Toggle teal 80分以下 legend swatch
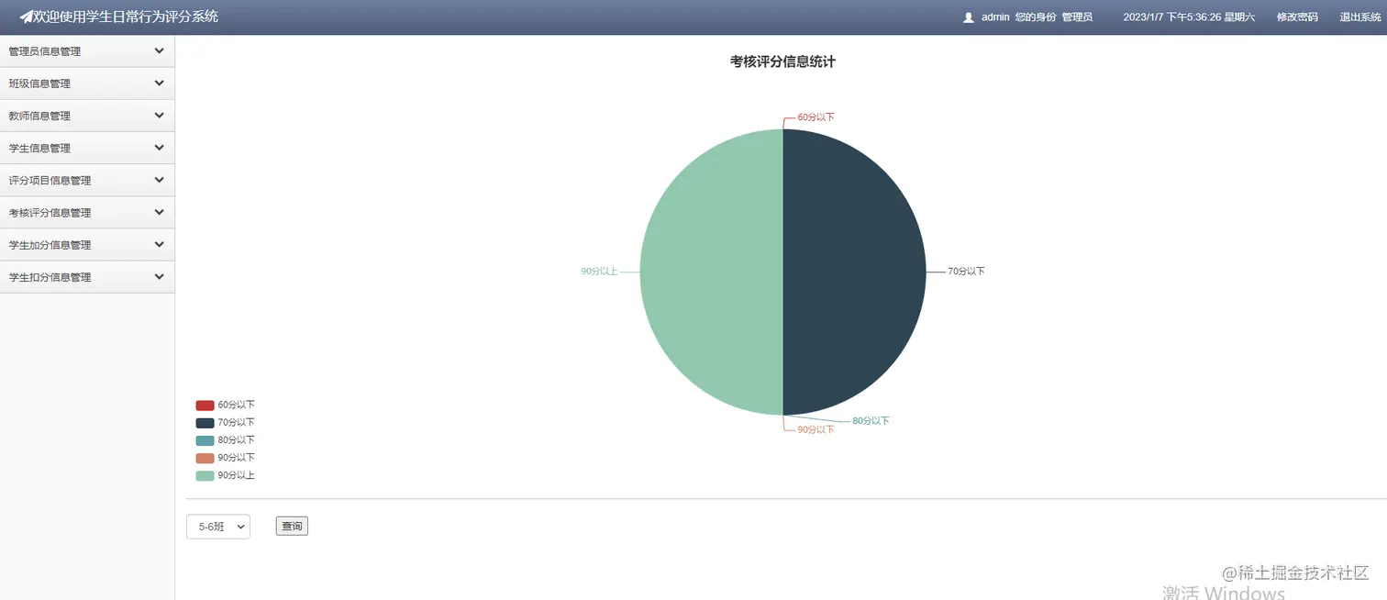This screenshot has height=600, width=1387. 205,440
